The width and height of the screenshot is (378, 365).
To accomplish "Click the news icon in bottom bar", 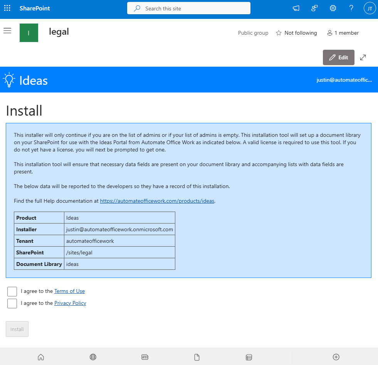I will click(x=145, y=357).
